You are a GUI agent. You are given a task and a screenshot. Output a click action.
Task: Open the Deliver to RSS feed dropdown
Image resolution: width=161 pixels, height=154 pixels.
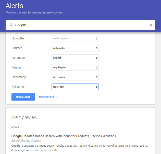coord(75,87)
